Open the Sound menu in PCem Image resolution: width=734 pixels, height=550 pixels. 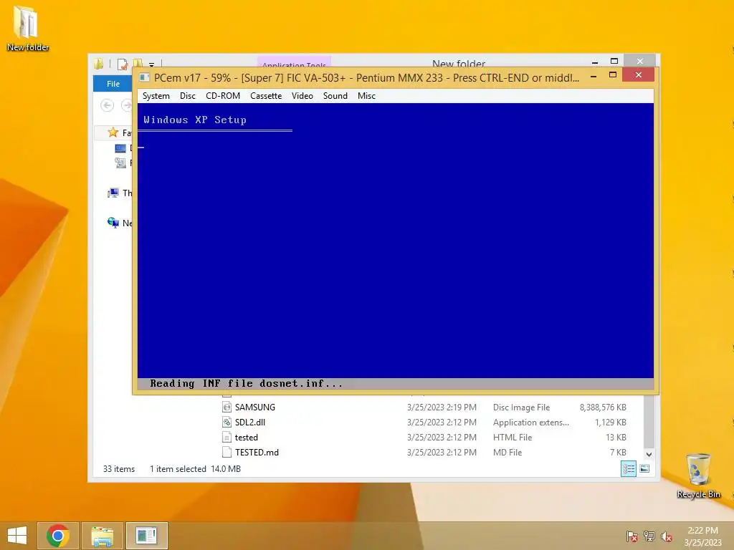pos(335,96)
